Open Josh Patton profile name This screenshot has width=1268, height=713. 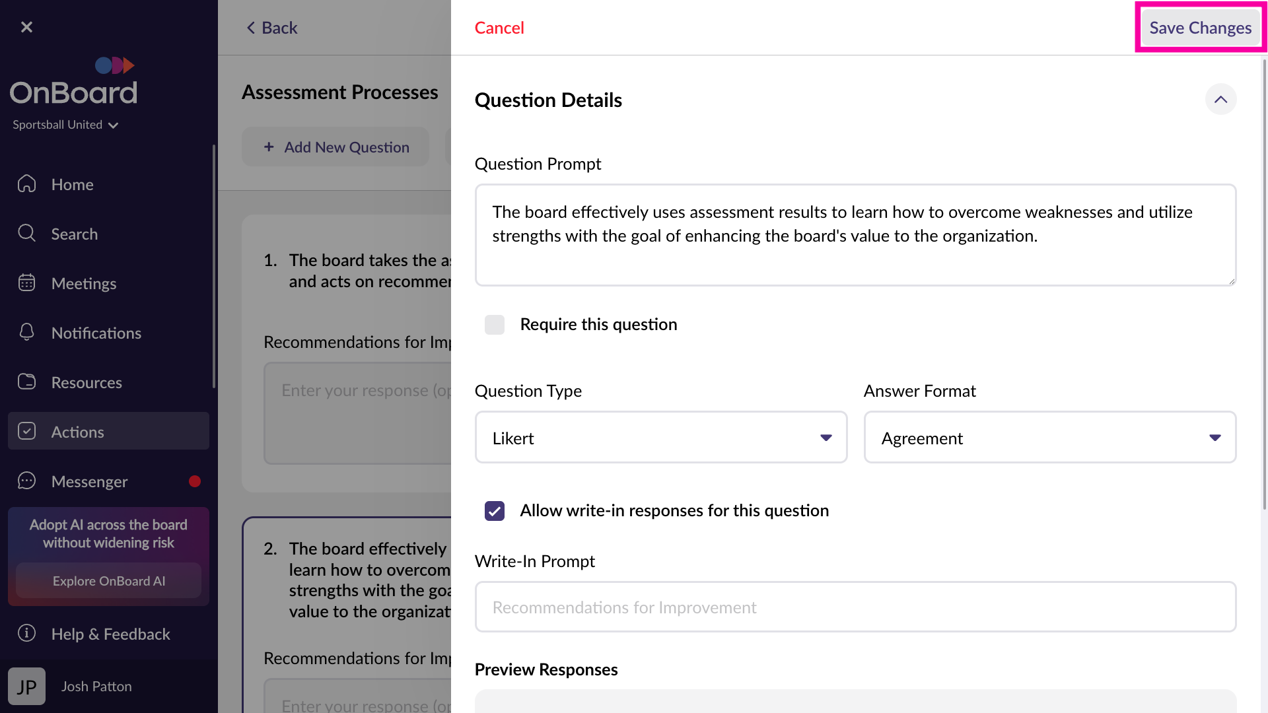96,687
